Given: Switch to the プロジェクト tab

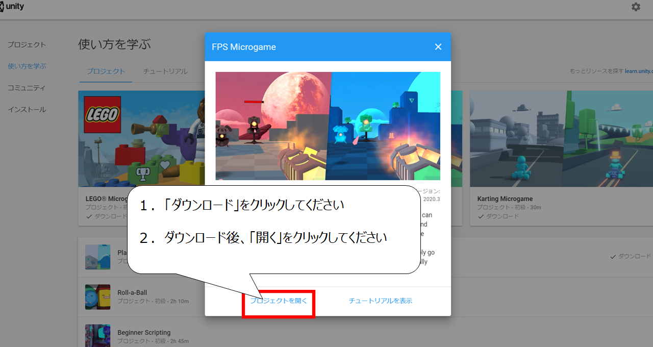Looking at the screenshot, I should click(106, 71).
